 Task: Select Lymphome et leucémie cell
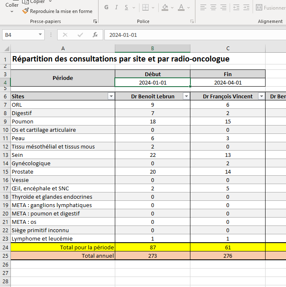coord(63,238)
